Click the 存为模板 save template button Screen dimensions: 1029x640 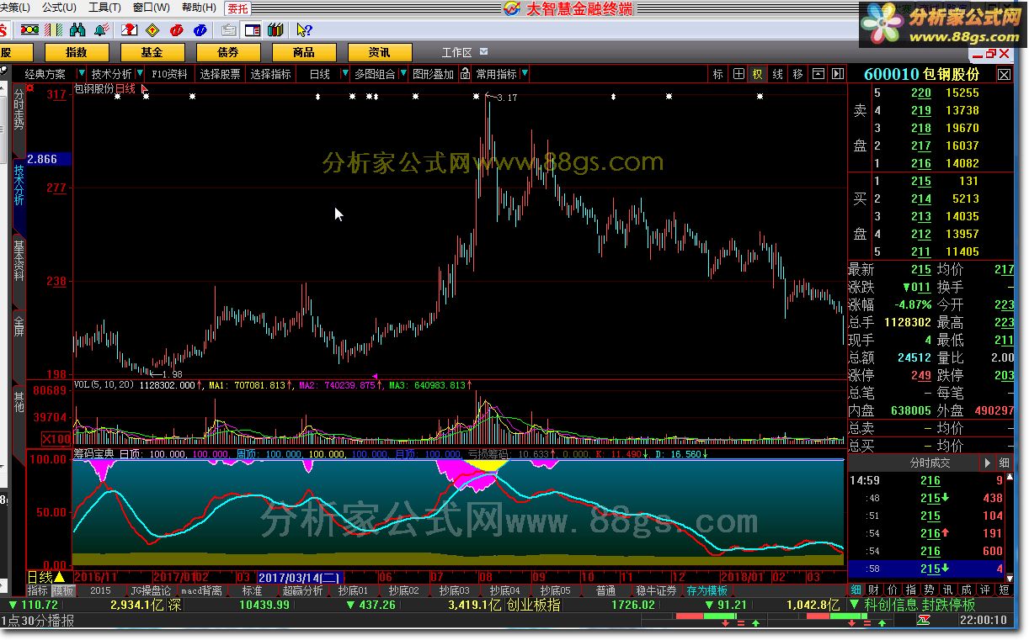[x=707, y=590]
